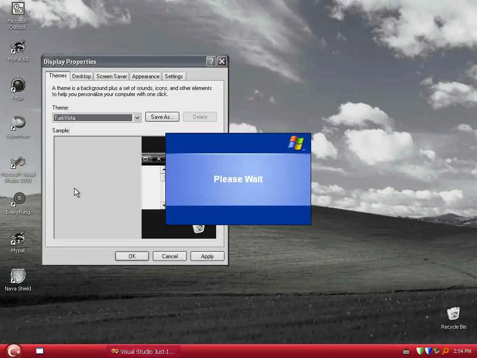Switch to the Themes tab
Screen dimensions: 477x358
(x=58, y=76)
